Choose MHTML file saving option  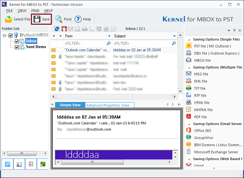coord(203,110)
